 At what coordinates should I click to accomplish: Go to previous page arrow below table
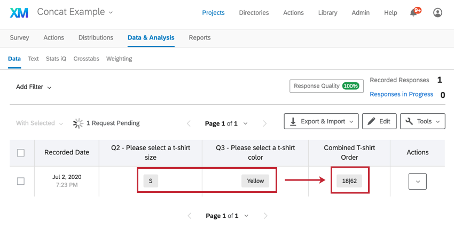point(190,216)
